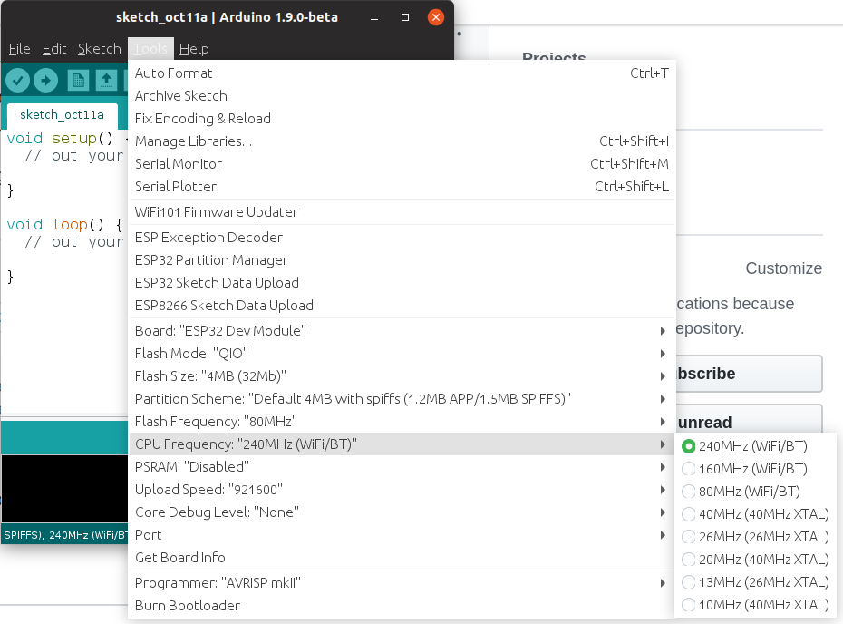
Task: Select 240MHz (WiFi/BT) CPU frequency
Action: (755, 446)
